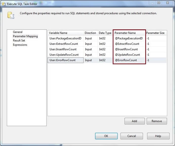
Task: Click Int32 data type in PackageExecutionID row
Action: pos(105,38)
